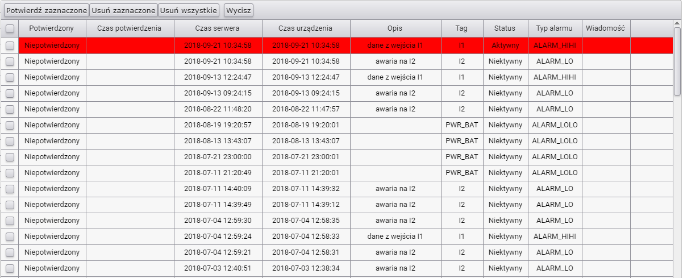Viewport: 683px width, 278px height.
Task: Check the box for the red active alarm row
Action: point(10,45)
